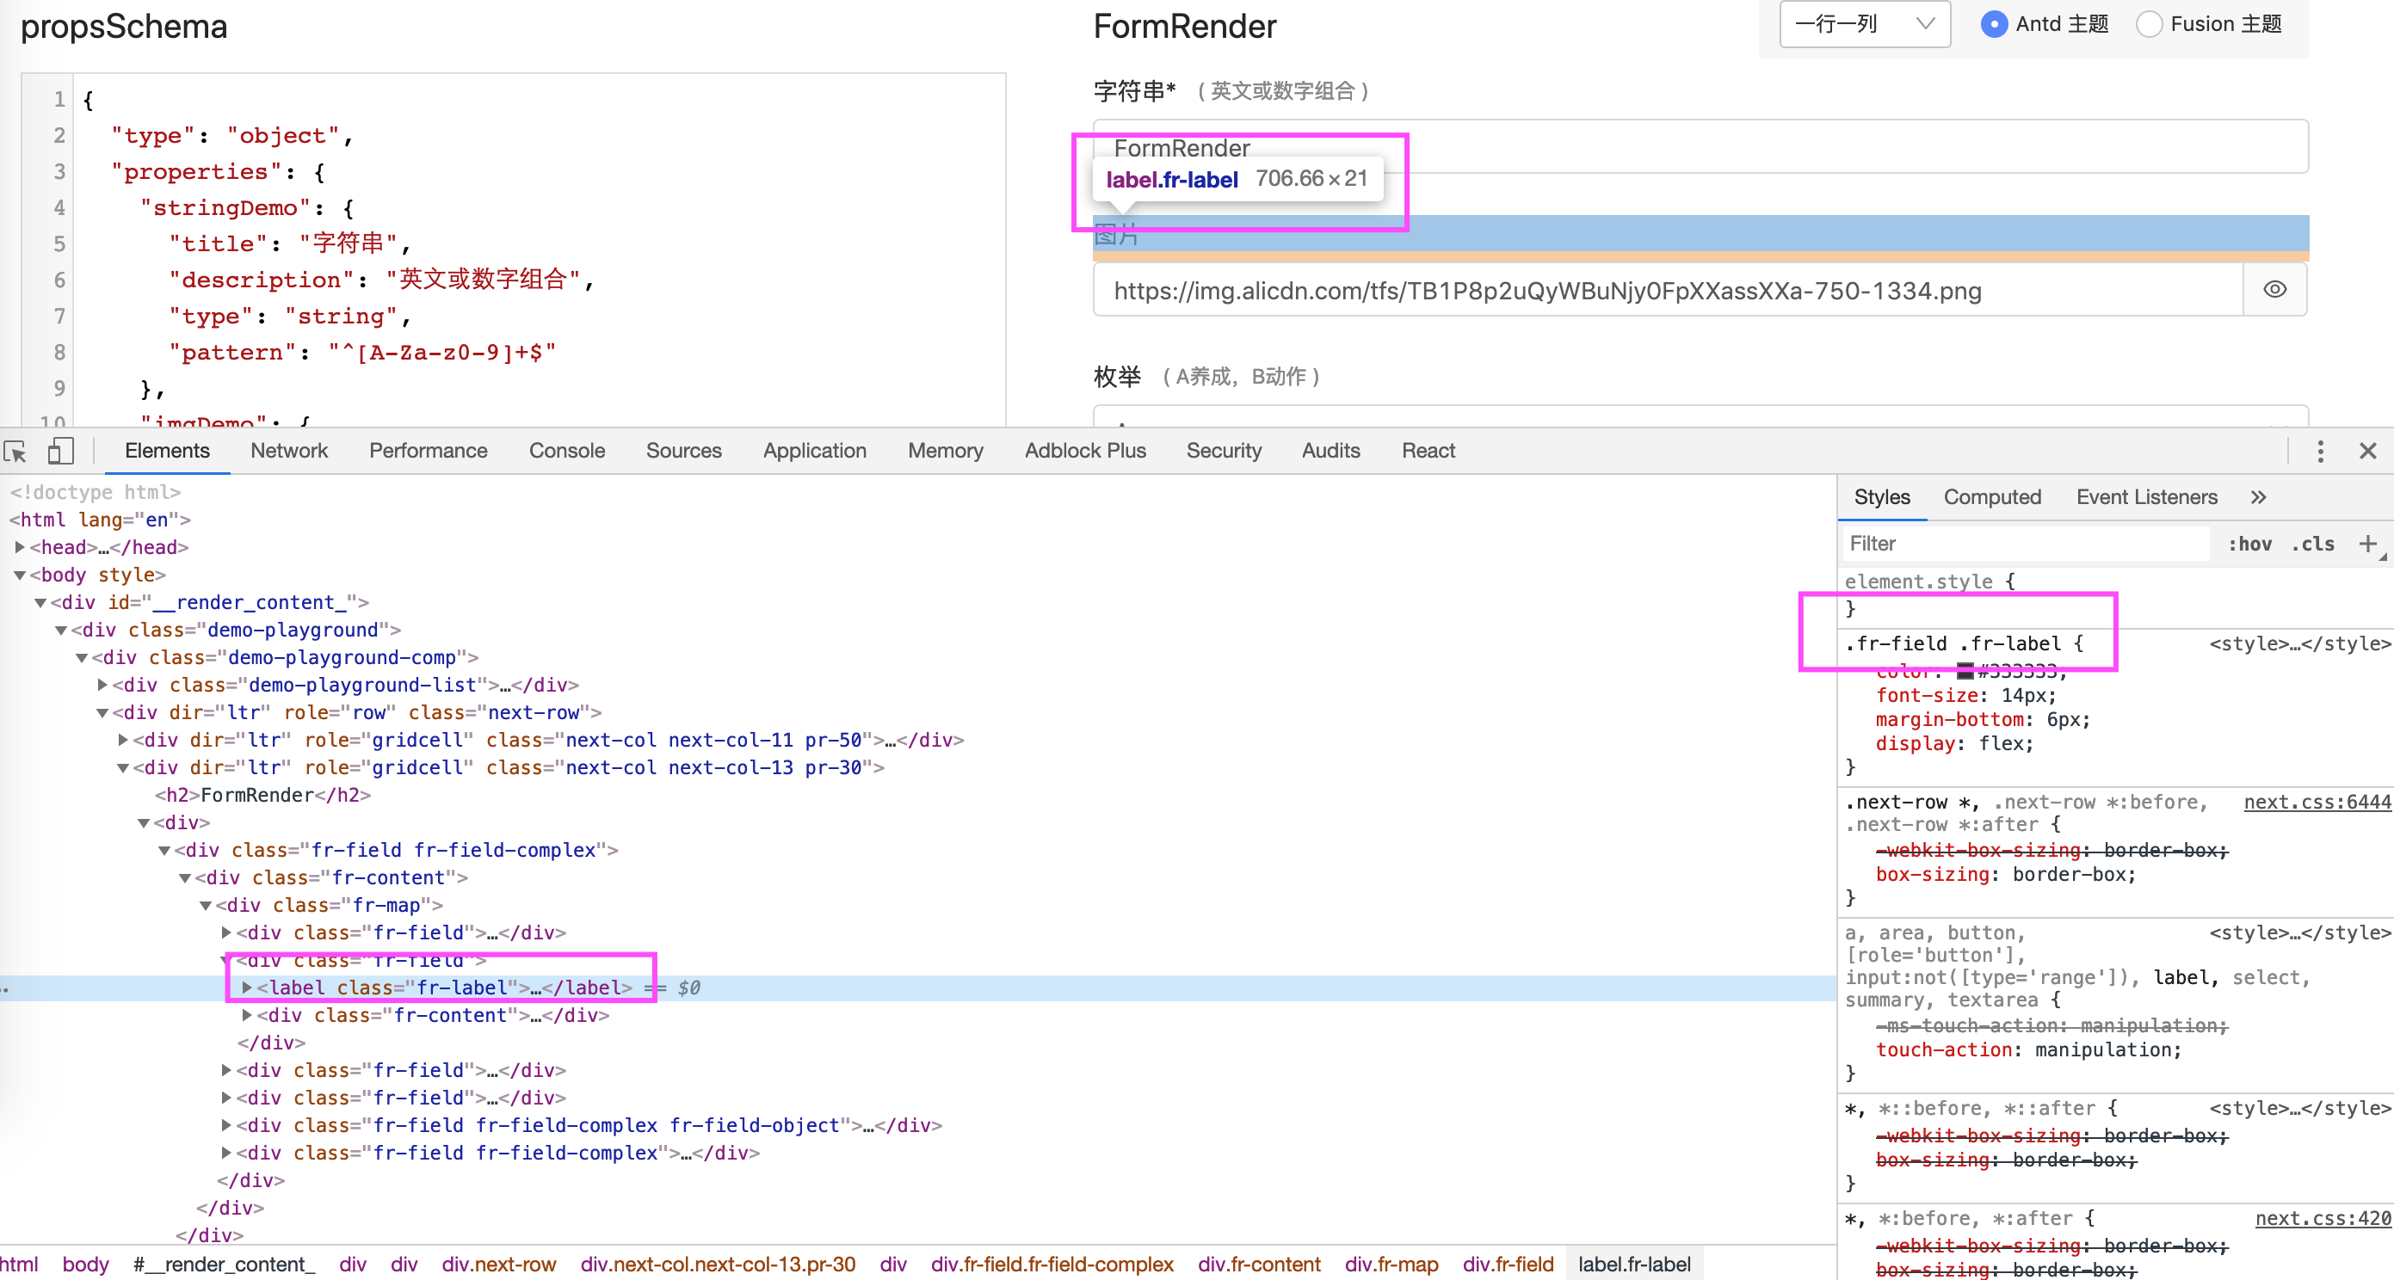
Task: Open DevTools three-dot customize menu
Action: [2320, 452]
